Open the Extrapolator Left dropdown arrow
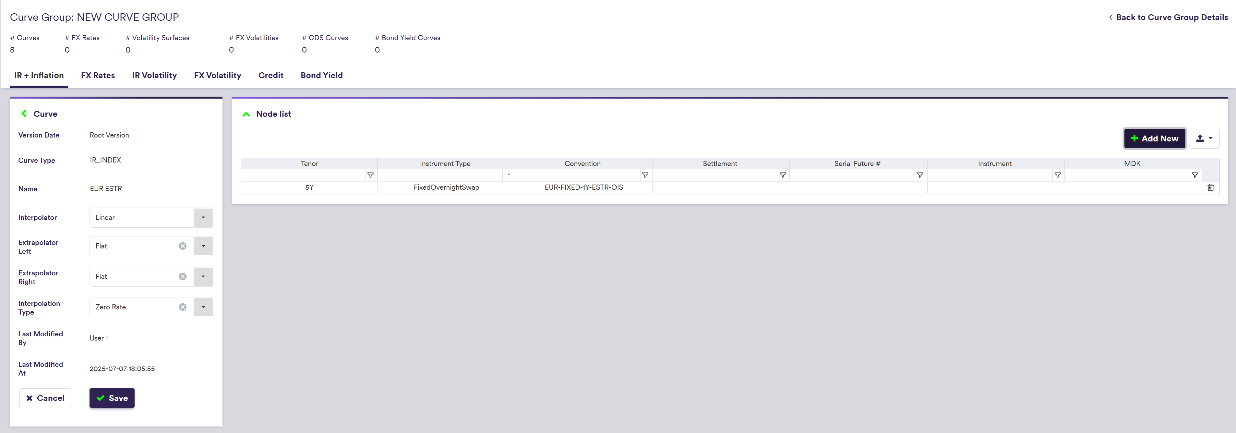This screenshot has width=1236, height=433. pos(203,246)
